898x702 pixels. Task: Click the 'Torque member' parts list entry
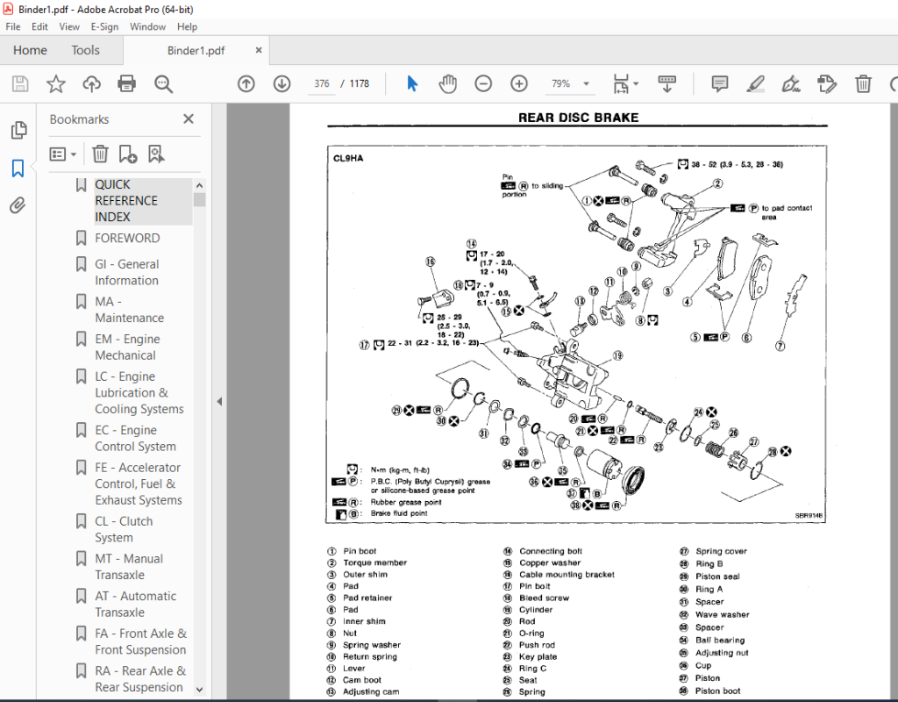click(374, 562)
